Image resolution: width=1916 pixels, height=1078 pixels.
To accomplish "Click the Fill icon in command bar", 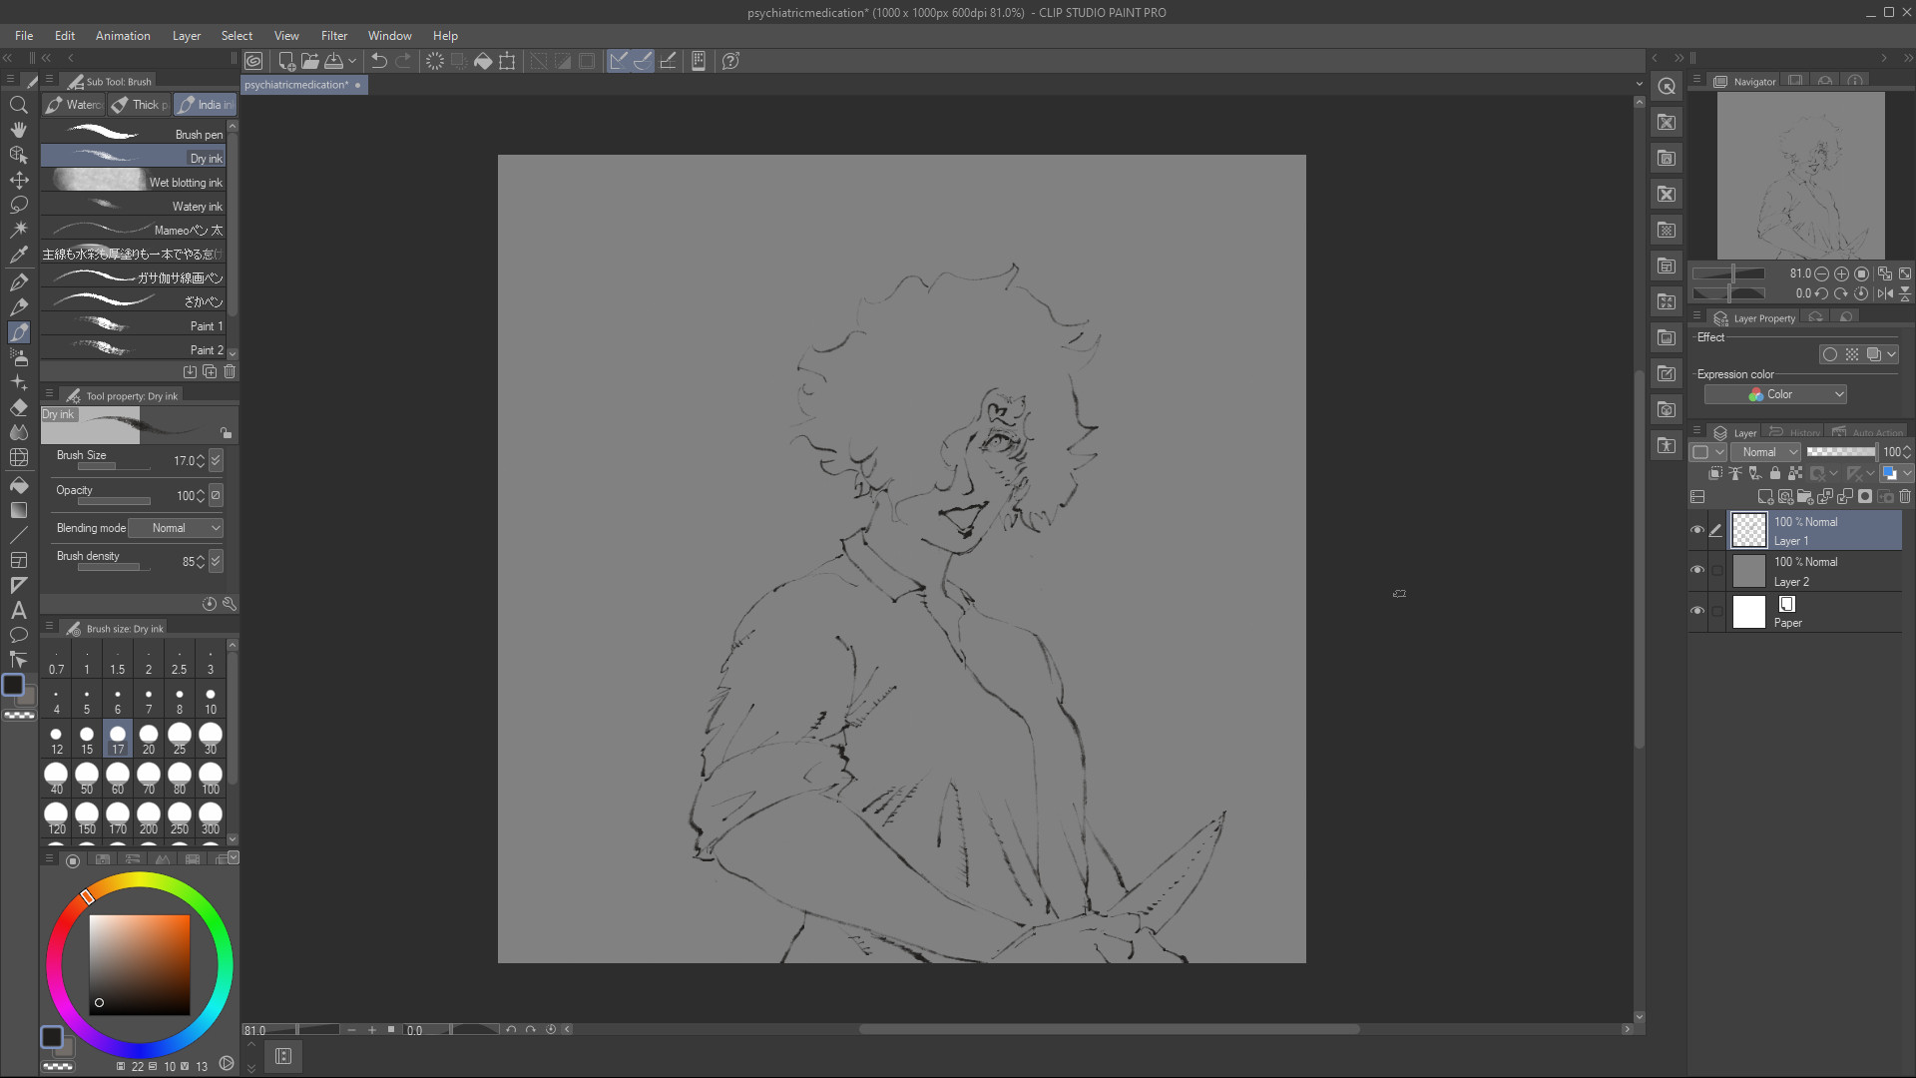I will coord(483,61).
